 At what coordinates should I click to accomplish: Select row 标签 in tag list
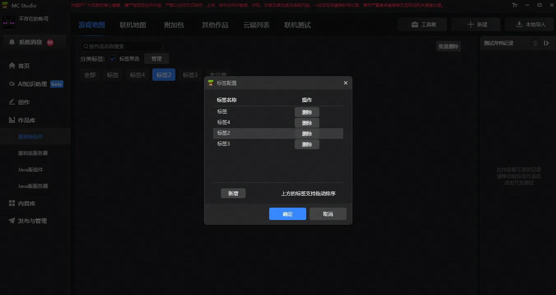point(278,112)
